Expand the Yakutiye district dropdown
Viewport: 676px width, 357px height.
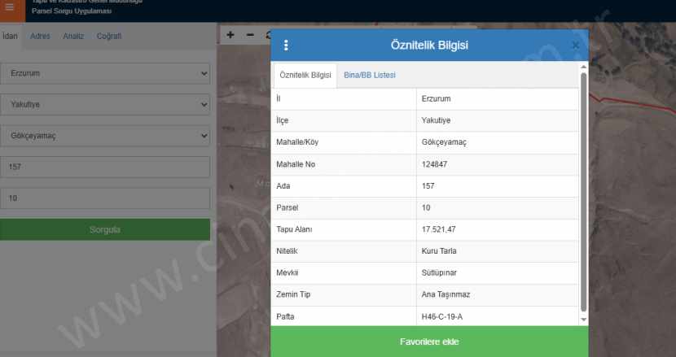pyautogui.click(x=105, y=104)
